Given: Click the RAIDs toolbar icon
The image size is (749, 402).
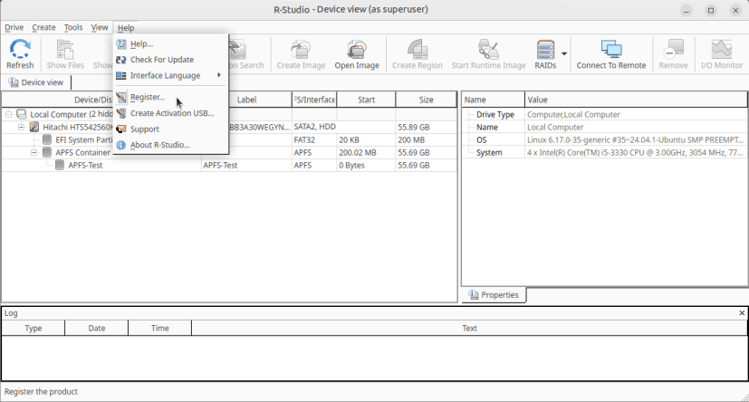Looking at the screenshot, I should tap(545, 49).
